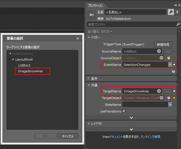Open advanced options marker for TargetName
The height and width of the screenshot is (149, 181).
coord(174,91)
